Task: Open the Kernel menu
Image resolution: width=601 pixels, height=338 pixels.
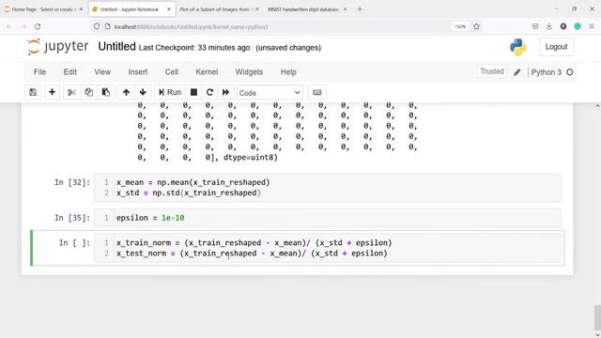Action: [207, 72]
